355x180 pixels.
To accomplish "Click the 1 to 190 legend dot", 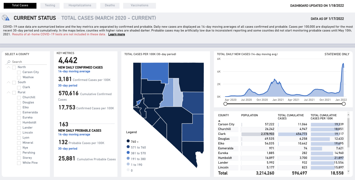I will (128, 165).
